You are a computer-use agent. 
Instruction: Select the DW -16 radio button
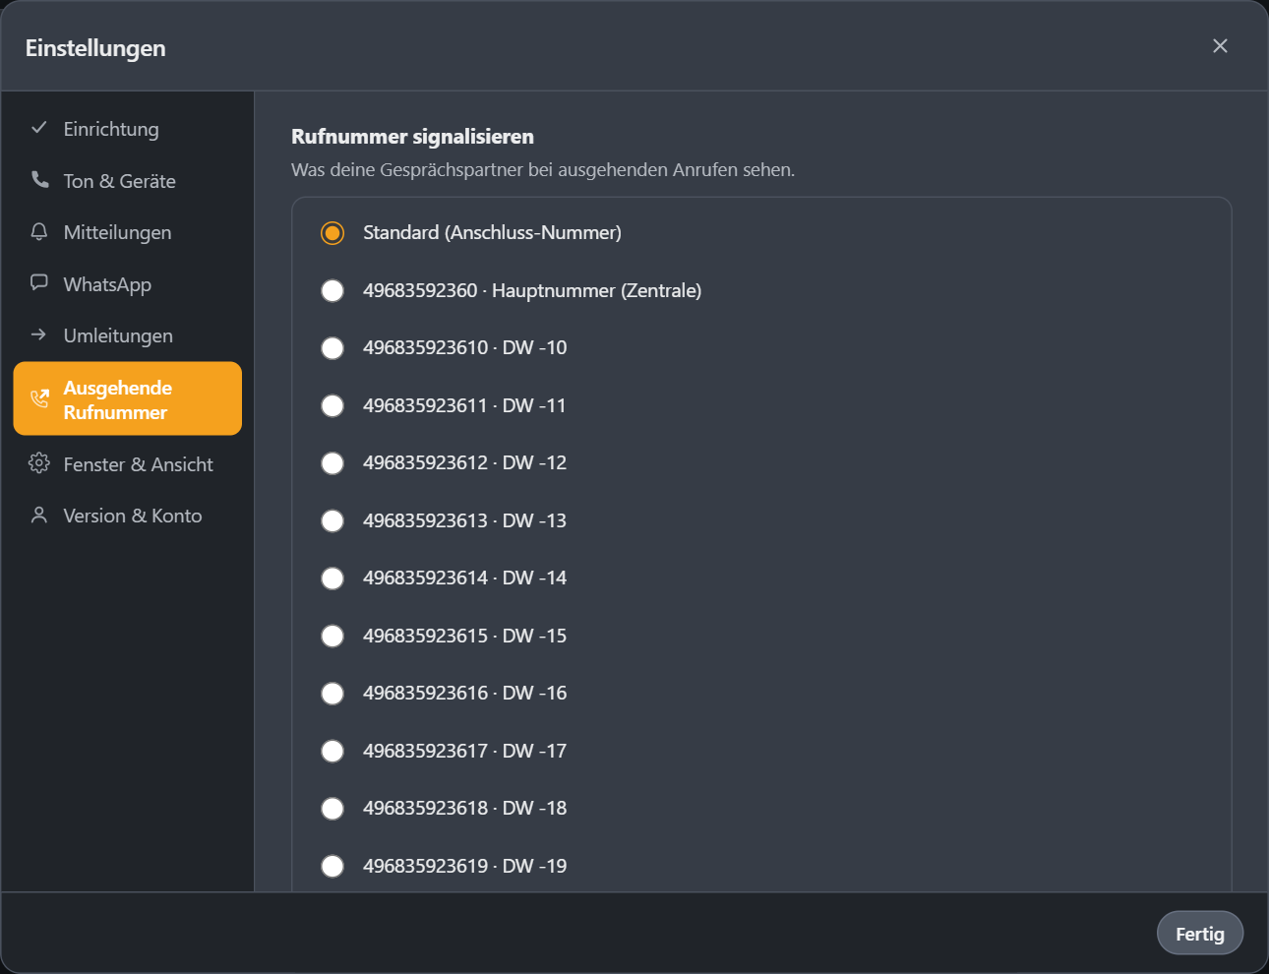pyautogui.click(x=332, y=694)
